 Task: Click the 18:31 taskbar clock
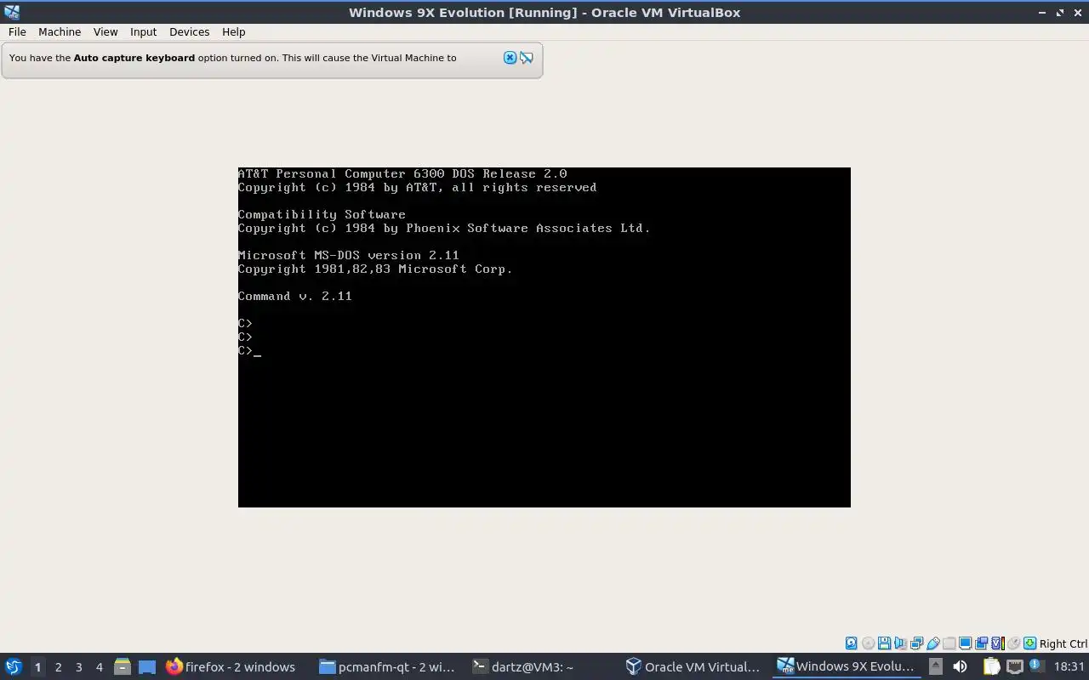pos(1069,667)
